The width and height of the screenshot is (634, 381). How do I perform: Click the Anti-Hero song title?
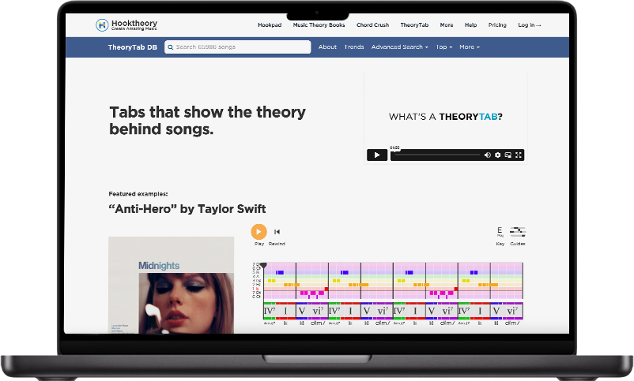point(187,209)
